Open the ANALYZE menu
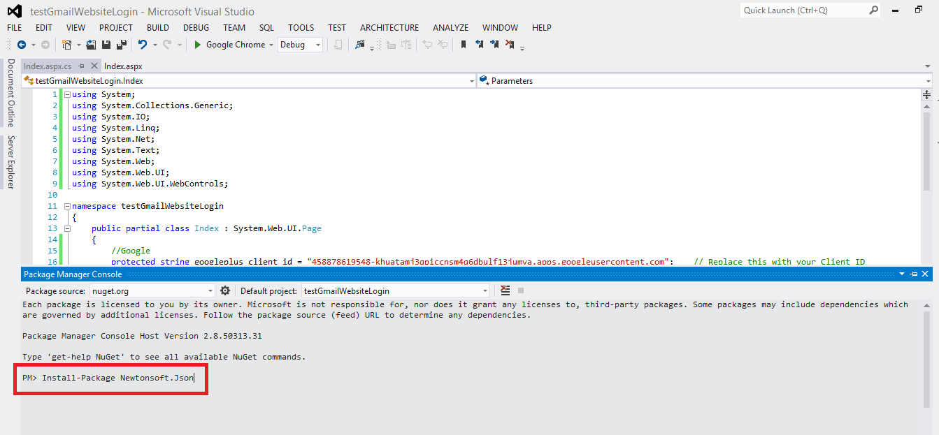 coord(450,28)
